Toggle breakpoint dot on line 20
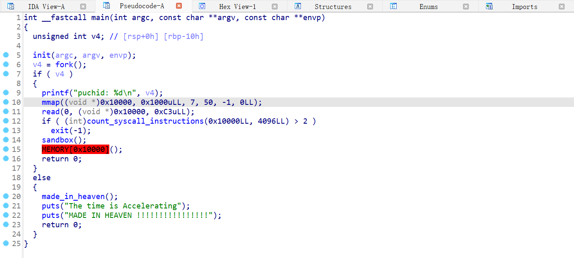The height and width of the screenshot is (258, 574). (6, 197)
